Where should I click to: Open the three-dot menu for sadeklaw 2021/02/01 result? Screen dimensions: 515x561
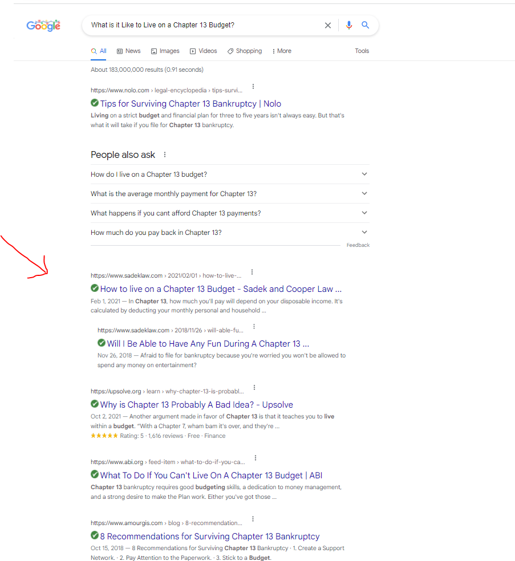point(252,272)
